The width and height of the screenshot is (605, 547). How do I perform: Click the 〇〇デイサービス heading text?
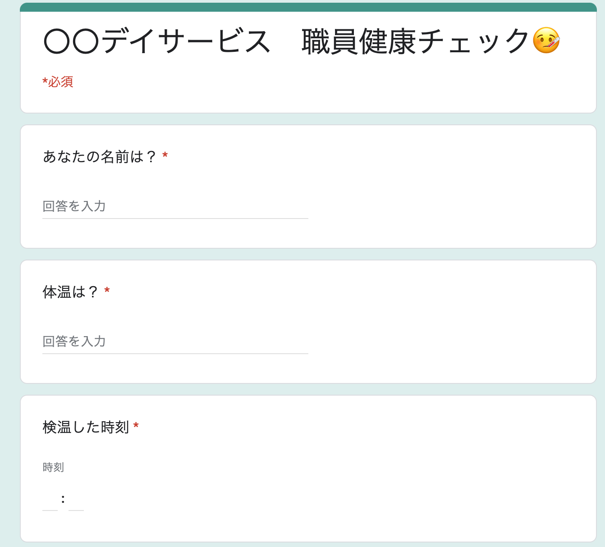(157, 41)
